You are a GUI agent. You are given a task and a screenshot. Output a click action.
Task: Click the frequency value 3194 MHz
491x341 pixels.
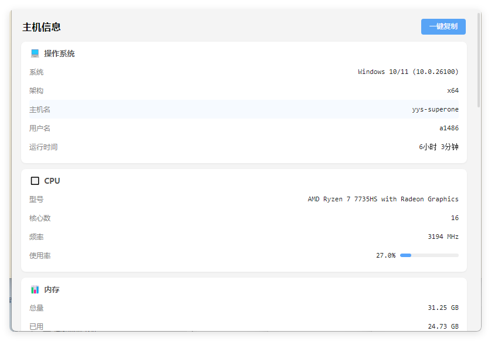click(x=443, y=237)
